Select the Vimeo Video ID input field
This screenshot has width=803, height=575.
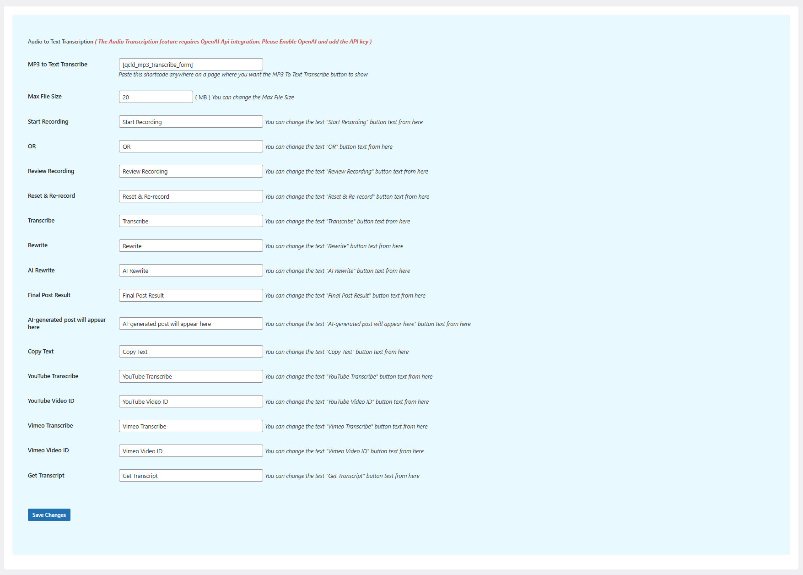(x=190, y=451)
